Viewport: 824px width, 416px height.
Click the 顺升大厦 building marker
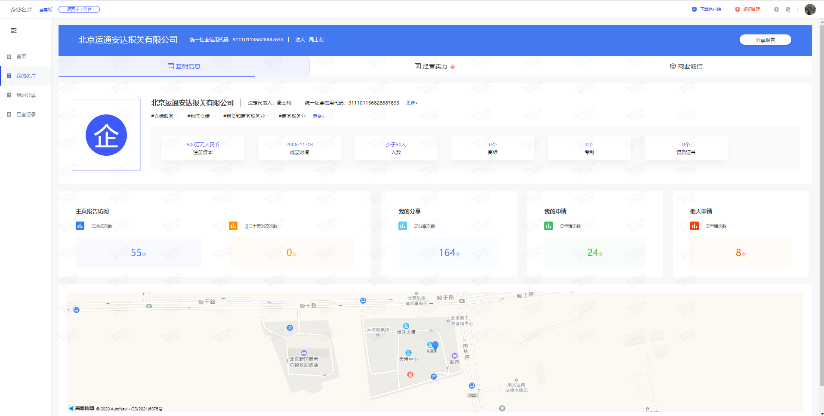pyautogui.click(x=406, y=326)
